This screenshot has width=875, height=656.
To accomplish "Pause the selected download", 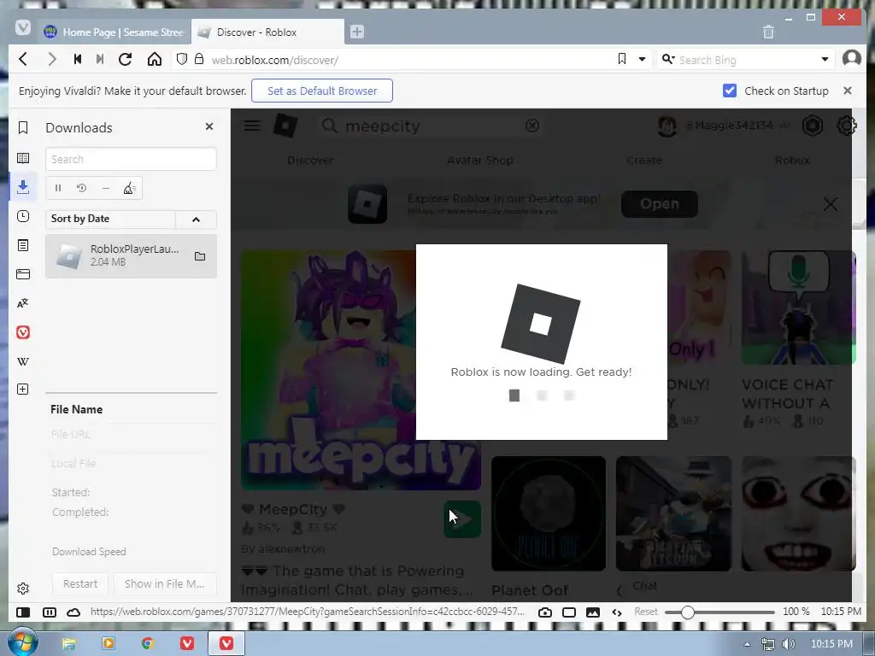I will point(58,188).
